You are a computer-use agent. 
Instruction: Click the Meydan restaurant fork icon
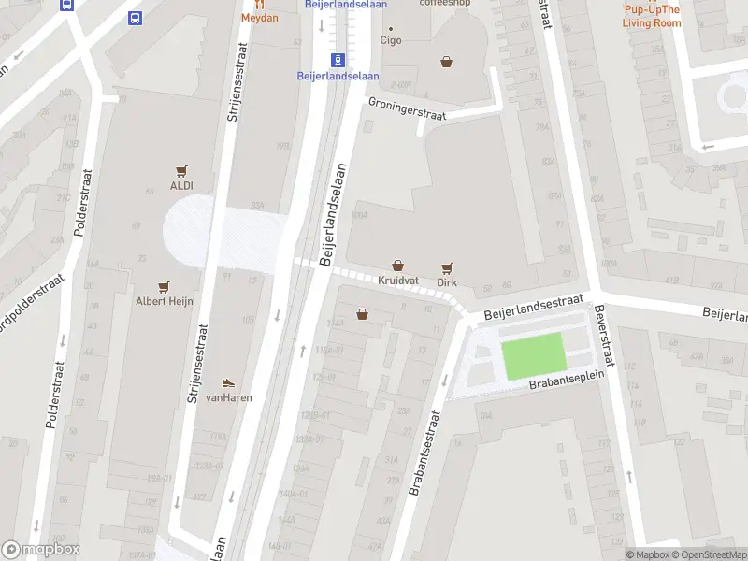click(x=259, y=5)
